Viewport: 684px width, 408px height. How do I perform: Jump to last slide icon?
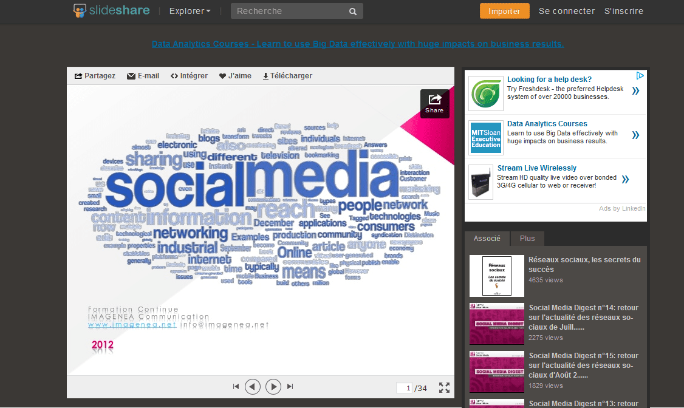(x=290, y=387)
